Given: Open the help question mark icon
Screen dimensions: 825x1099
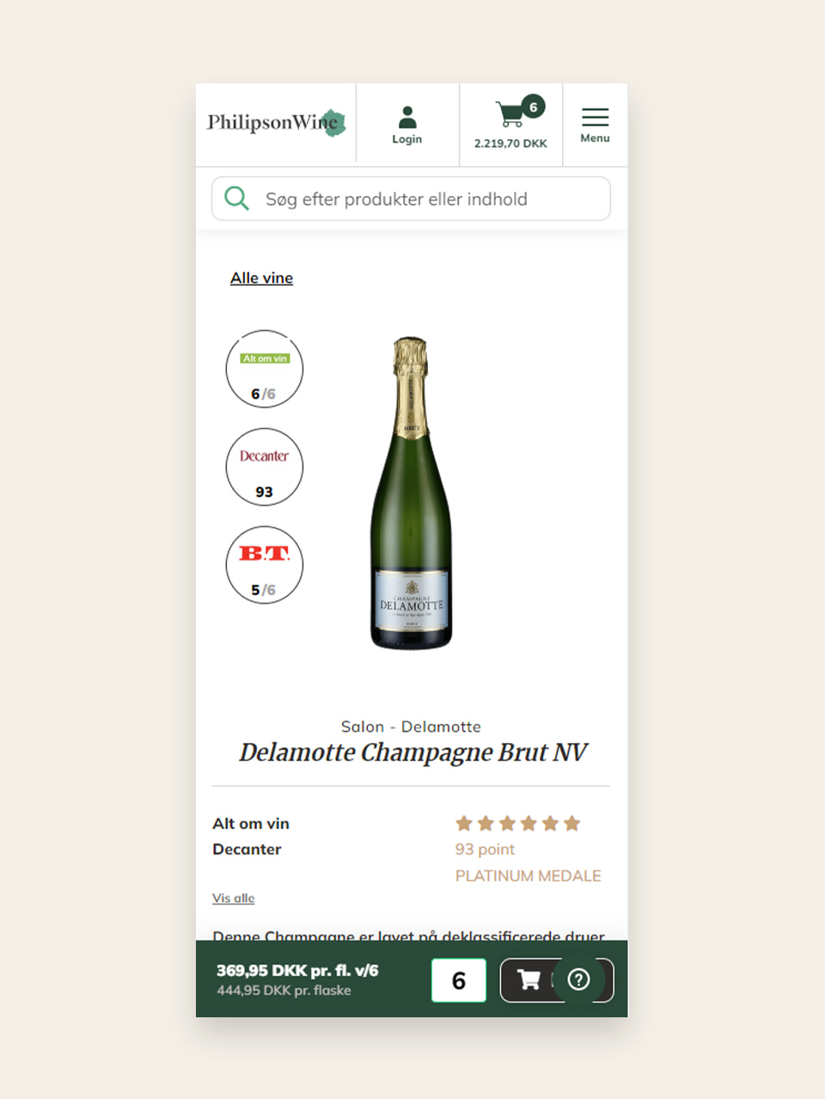Looking at the screenshot, I should point(580,979).
